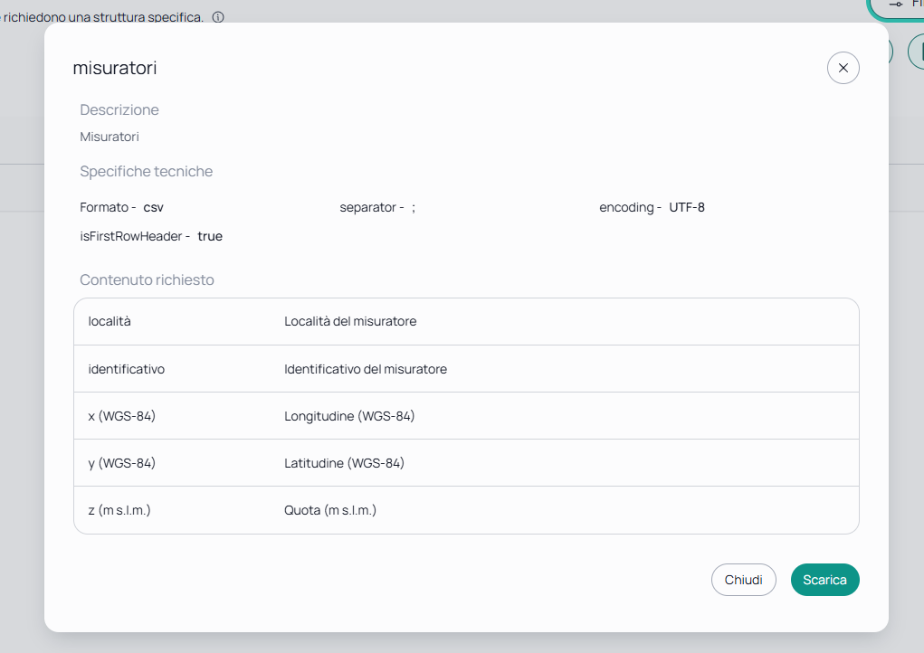Click the 'Longitudine (WGS-84)' description text
This screenshot has width=924, height=653.
tap(349, 416)
